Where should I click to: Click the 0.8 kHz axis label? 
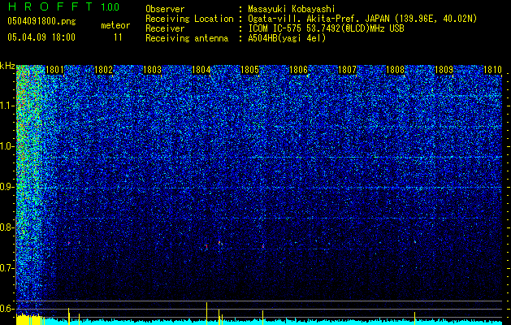[x=6, y=227]
